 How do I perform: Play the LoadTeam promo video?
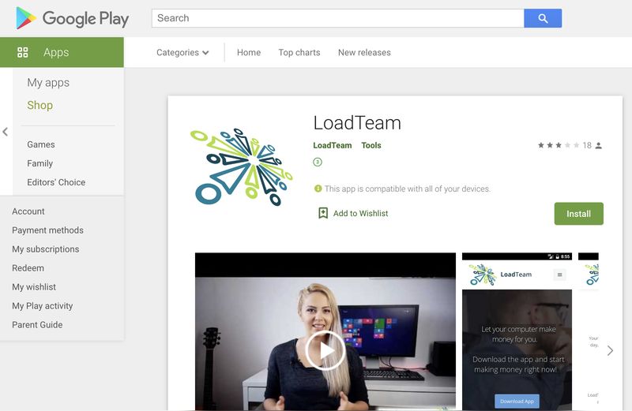pos(325,349)
